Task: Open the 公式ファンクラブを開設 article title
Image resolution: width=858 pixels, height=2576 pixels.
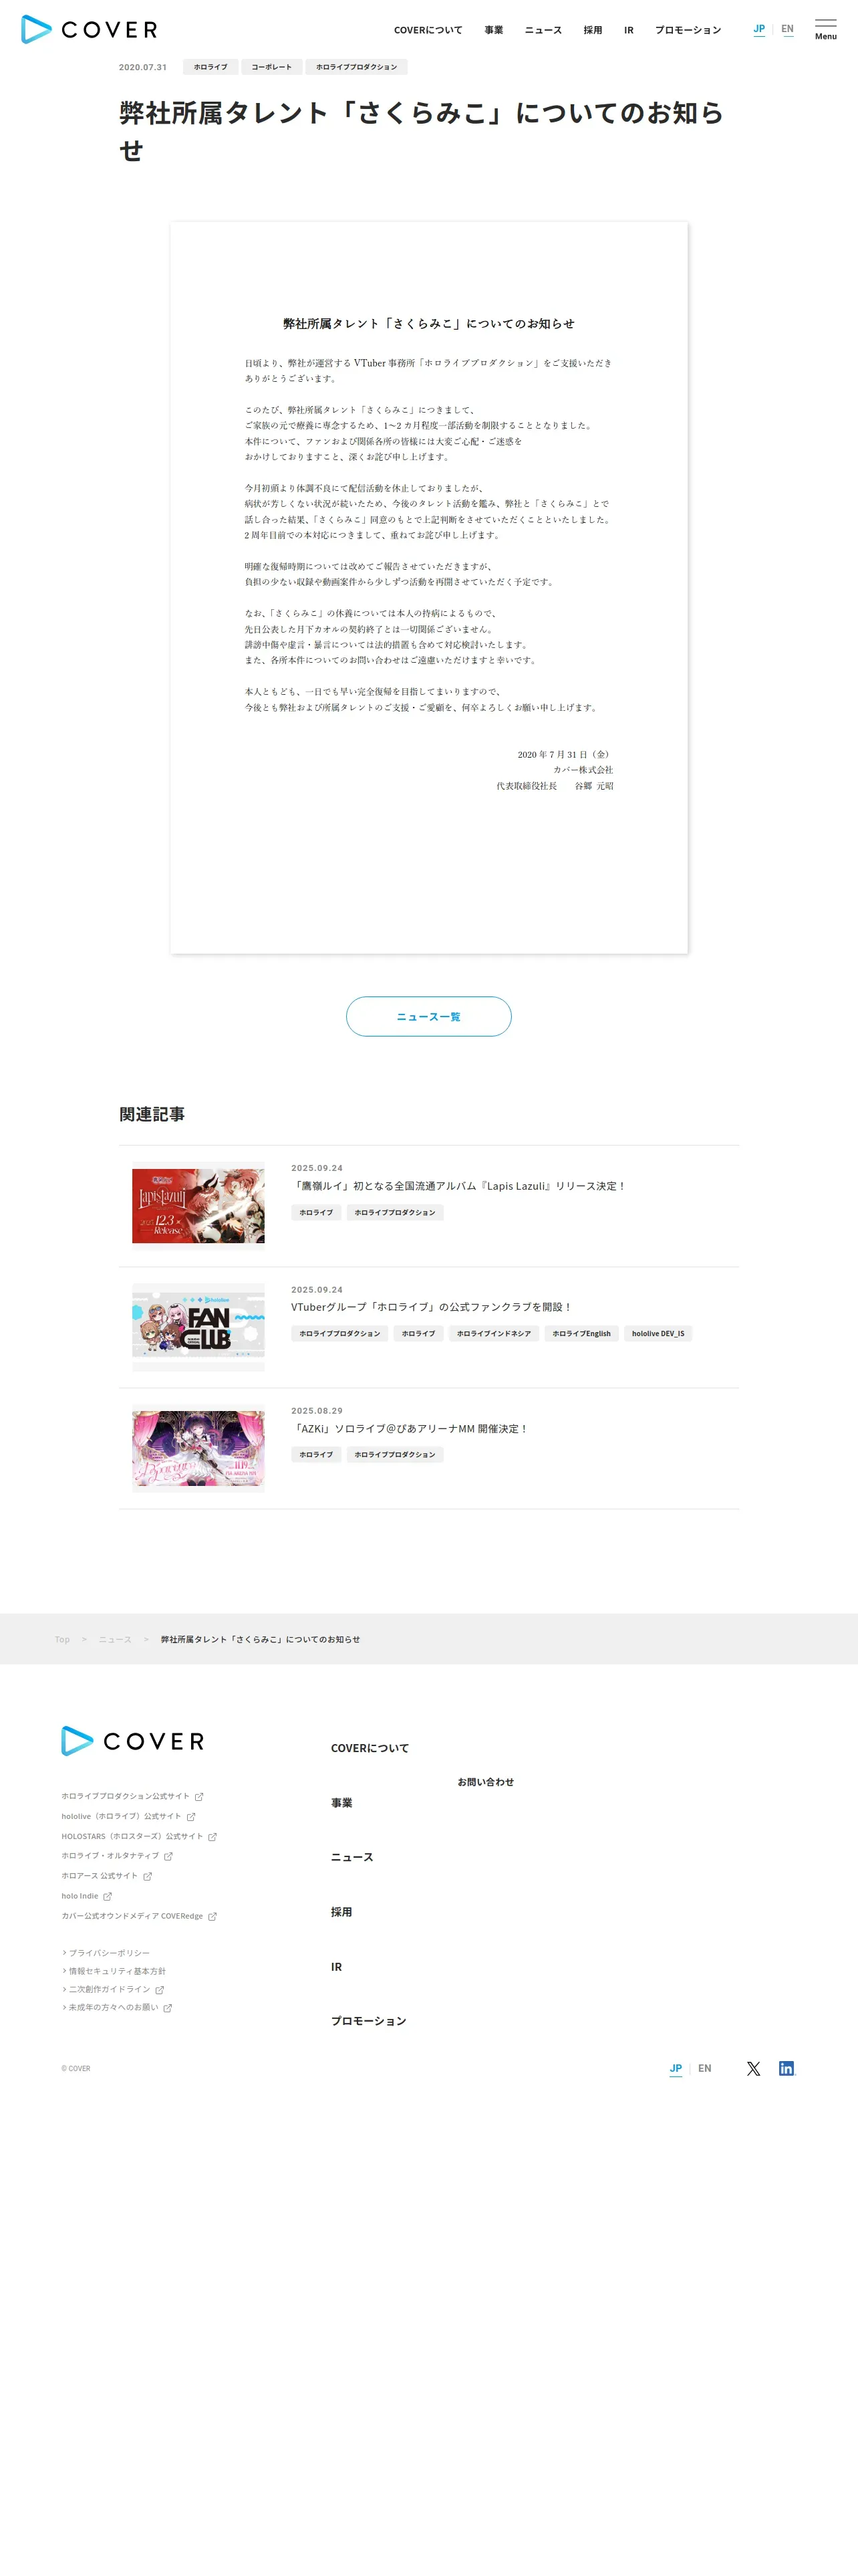Action: [432, 1307]
